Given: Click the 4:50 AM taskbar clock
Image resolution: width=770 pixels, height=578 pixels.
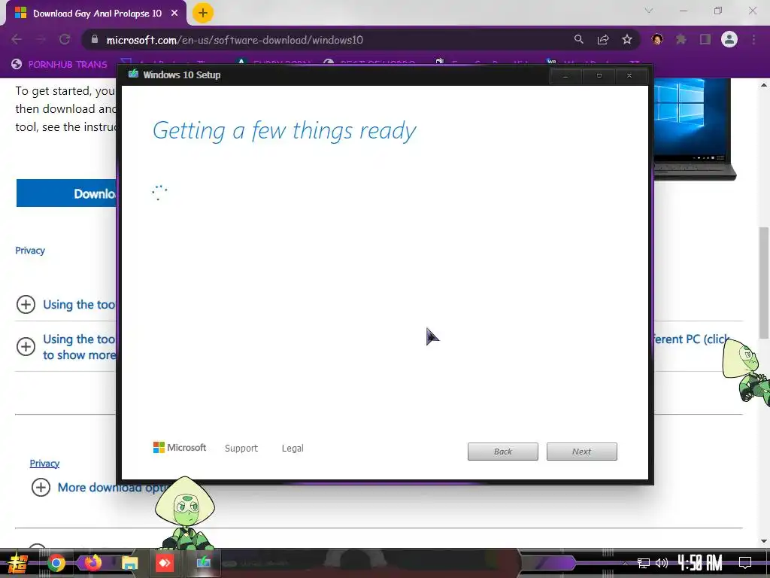Looking at the screenshot, I should point(700,563).
